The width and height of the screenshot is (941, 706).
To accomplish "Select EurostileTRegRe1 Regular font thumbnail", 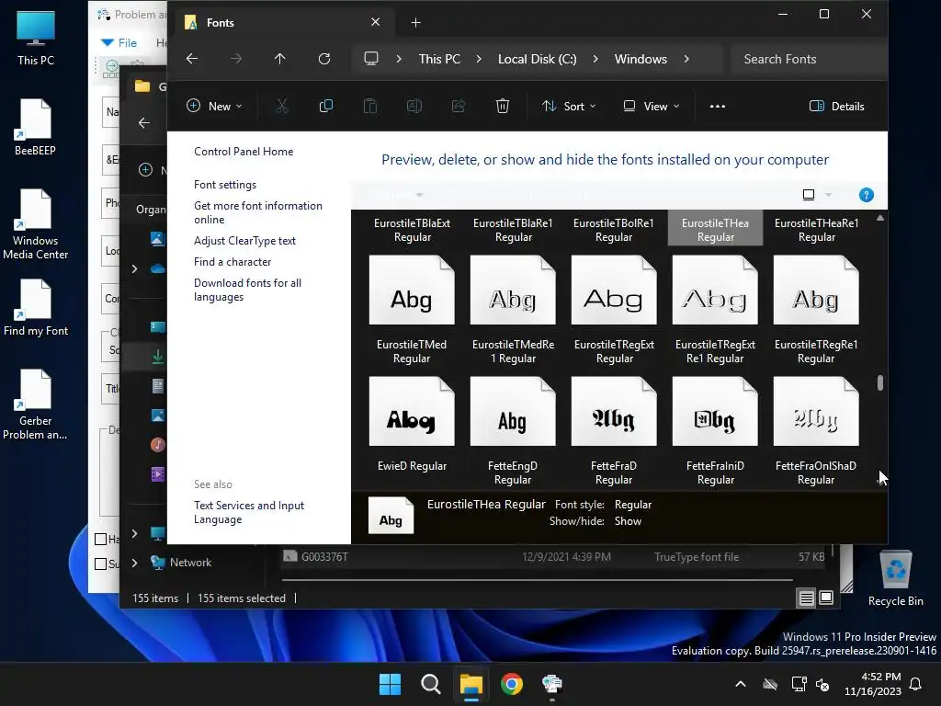I will 816,290.
